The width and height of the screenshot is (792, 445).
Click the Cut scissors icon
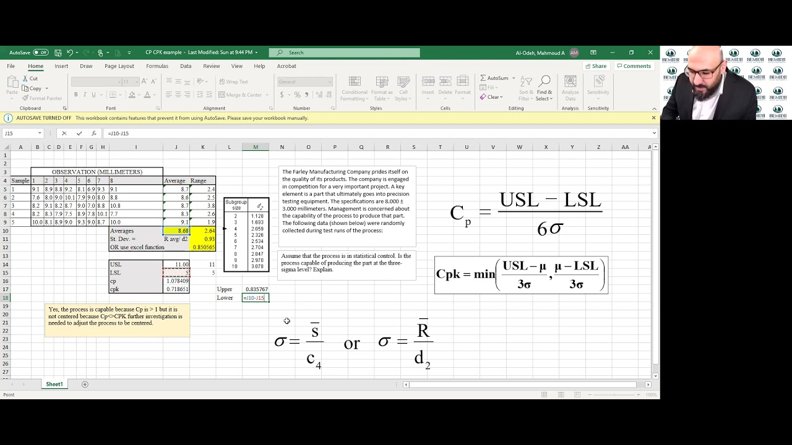pyautogui.click(x=26, y=78)
